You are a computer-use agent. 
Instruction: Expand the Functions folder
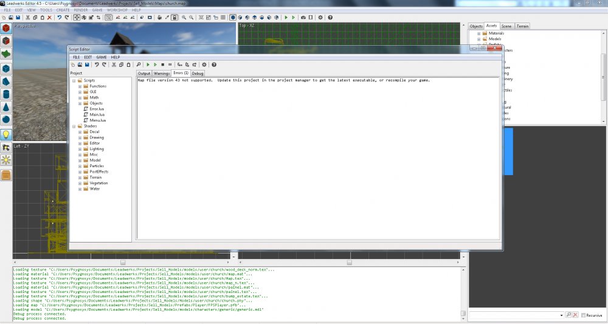(x=80, y=86)
